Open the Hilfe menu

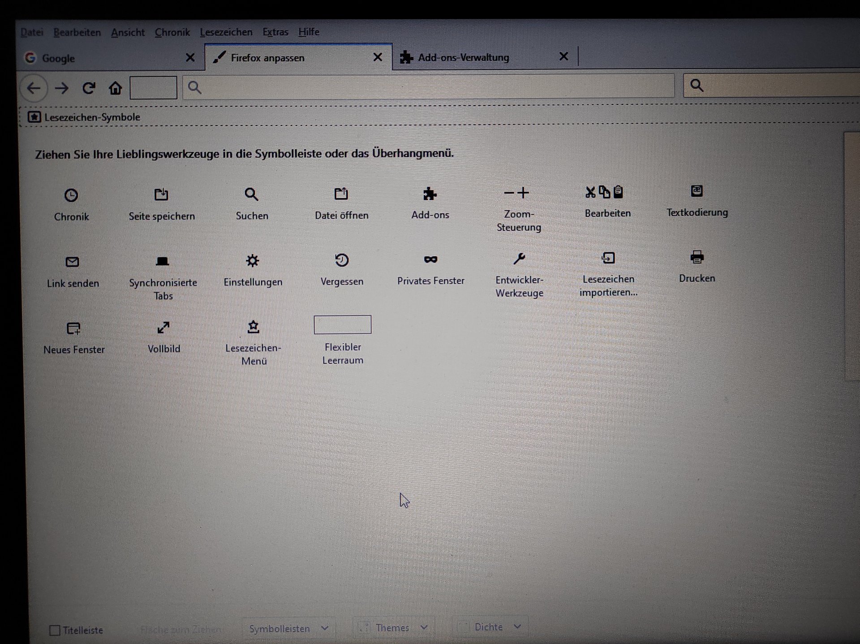[x=309, y=32]
